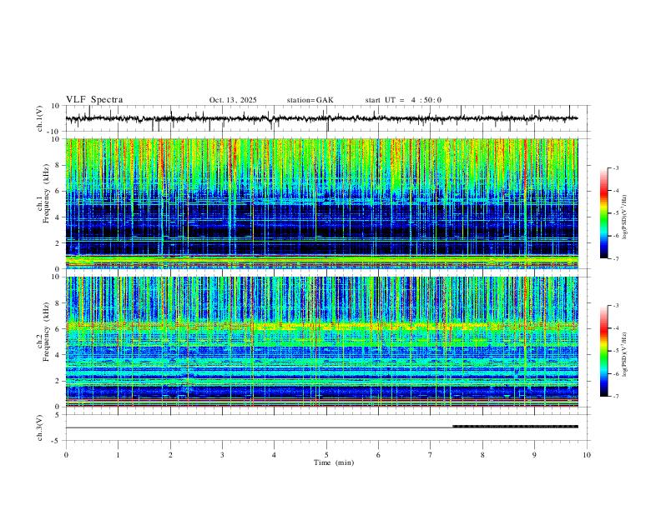Screen dimensions: 661x510
Task: Click the "8" tick on the time axis
Action: click(x=482, y=455)
